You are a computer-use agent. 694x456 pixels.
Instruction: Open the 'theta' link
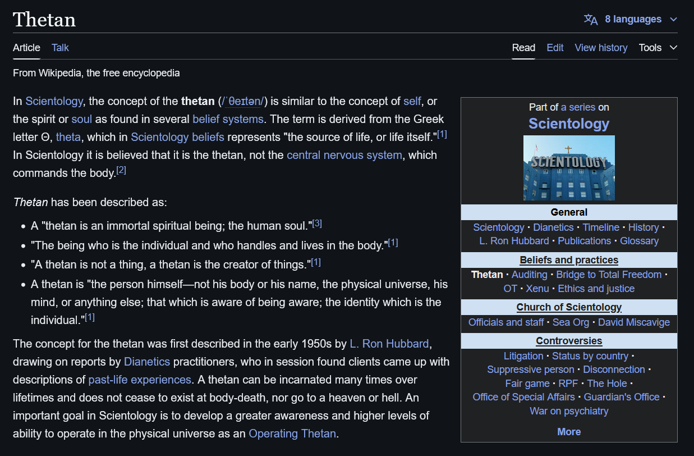[68, 137]
